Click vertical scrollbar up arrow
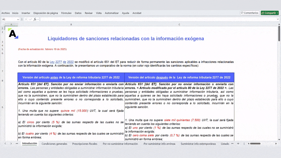 pyautogui.click(x=279, y=24)
